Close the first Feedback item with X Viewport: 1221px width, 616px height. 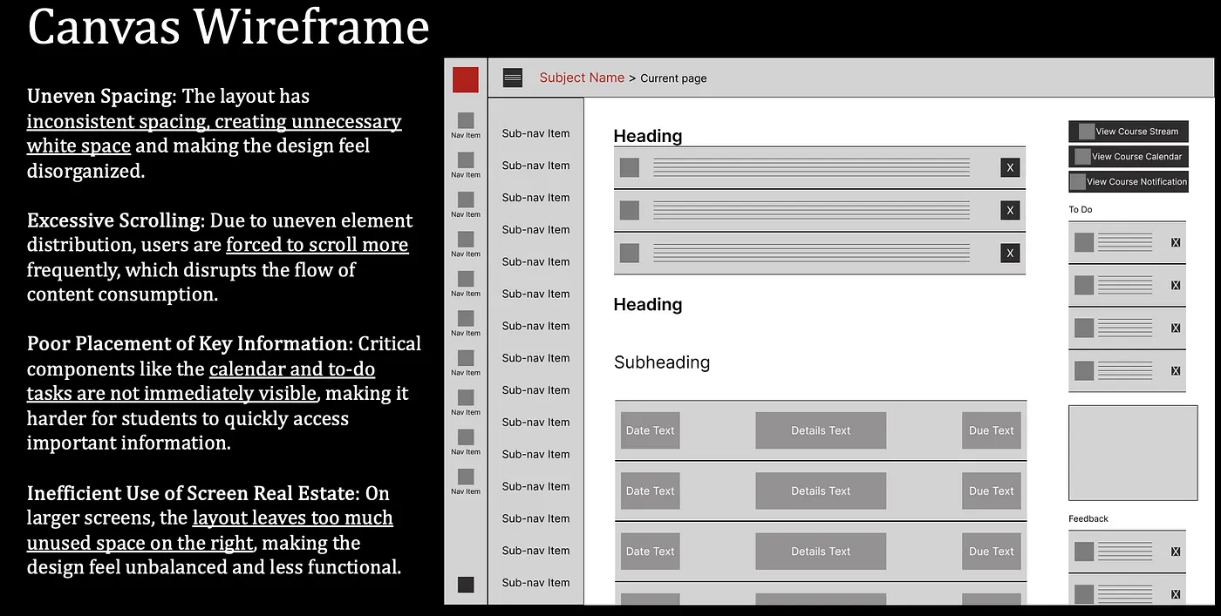coord(1176,552)
